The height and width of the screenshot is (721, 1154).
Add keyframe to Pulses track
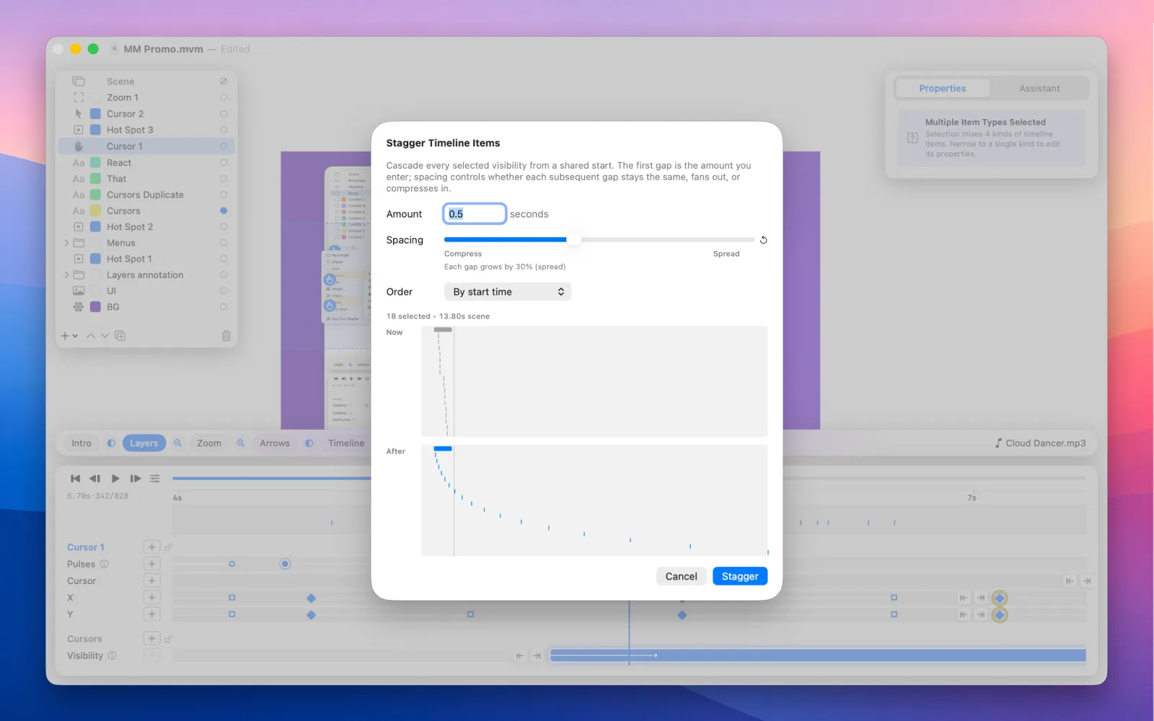(151, 564)
